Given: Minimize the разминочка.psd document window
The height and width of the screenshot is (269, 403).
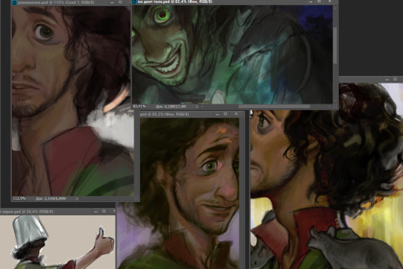Looking at the screenshot, I should (112, 2).
